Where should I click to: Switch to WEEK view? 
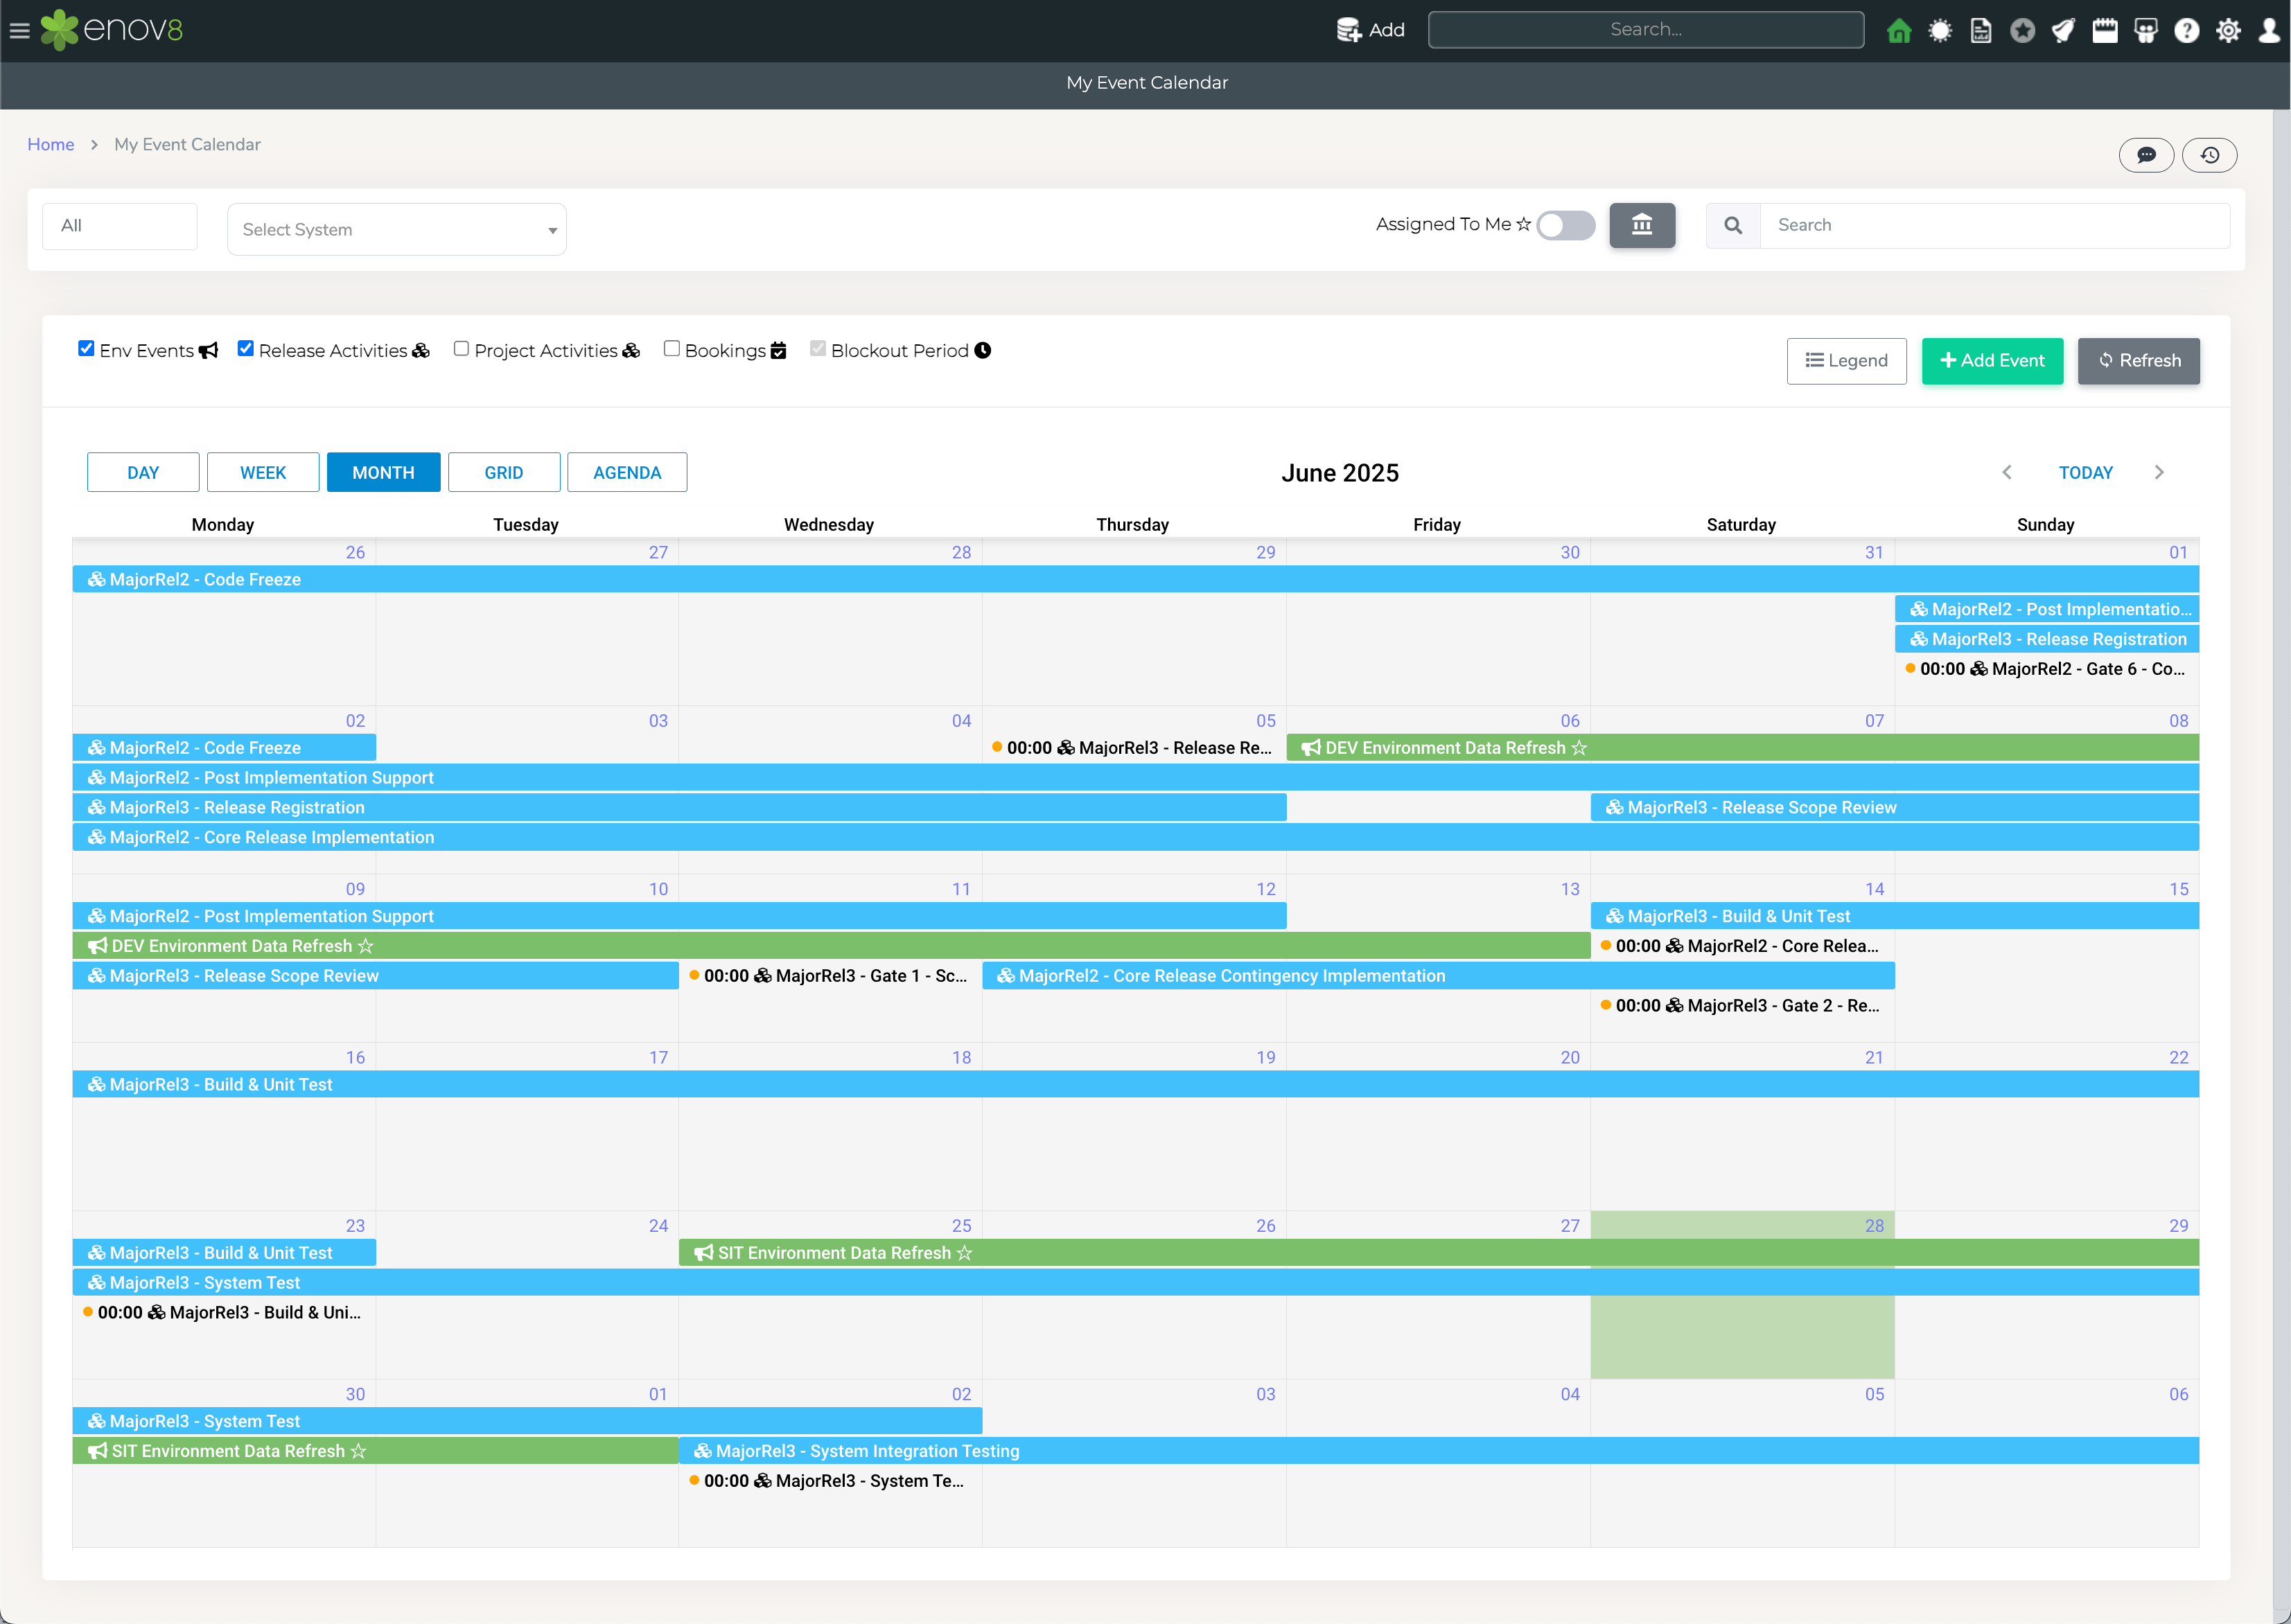click(x=263, y=472)
